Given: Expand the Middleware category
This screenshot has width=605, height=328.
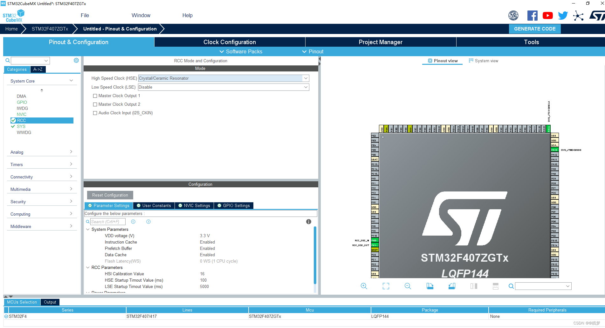Looking at the screenshot, I should tap(71, 226).
